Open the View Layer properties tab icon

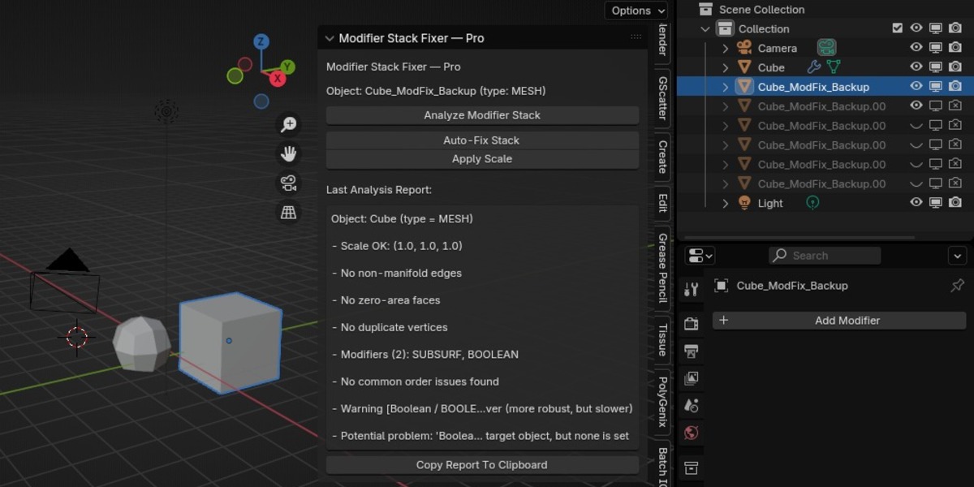692,378
